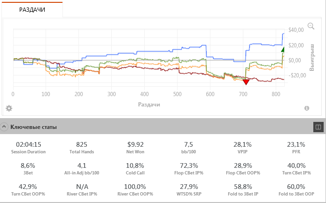Click the column layout icon in stats header
This screenshot has height=203, width=326.
tap(318, 127)
